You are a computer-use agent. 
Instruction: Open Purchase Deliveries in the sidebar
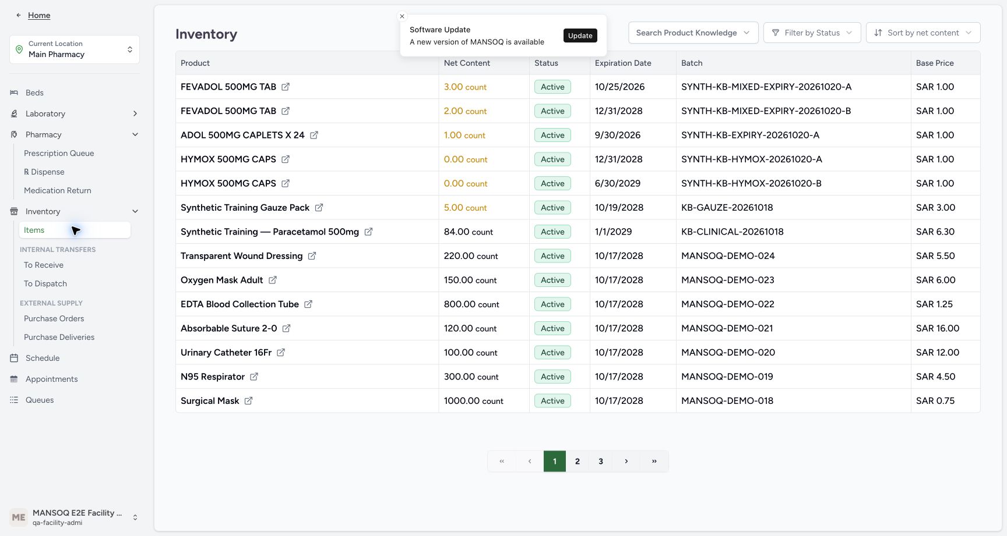point(59,337)
